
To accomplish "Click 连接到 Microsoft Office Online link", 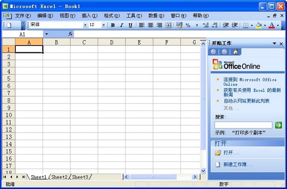I will pos(250,82).
